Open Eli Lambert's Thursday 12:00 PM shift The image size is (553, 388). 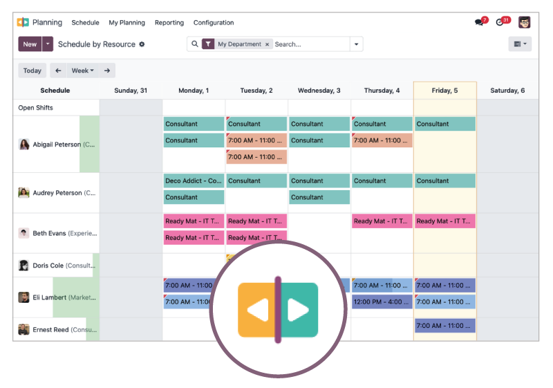382,302
